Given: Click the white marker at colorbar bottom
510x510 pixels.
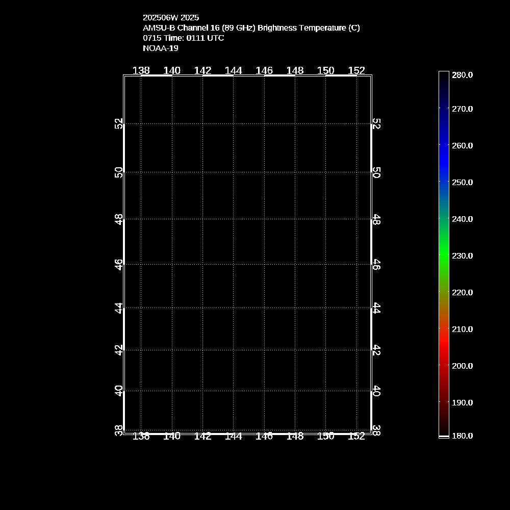Looking at the screenshot, I should [x=444, y=437].
